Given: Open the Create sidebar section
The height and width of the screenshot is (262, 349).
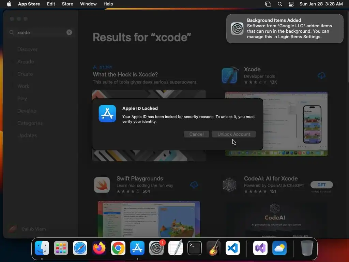Looking at the screenshot, I should coord(25,74).
